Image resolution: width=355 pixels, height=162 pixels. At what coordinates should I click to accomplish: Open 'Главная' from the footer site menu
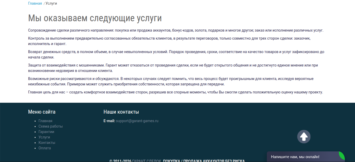(x=45, y=121)
